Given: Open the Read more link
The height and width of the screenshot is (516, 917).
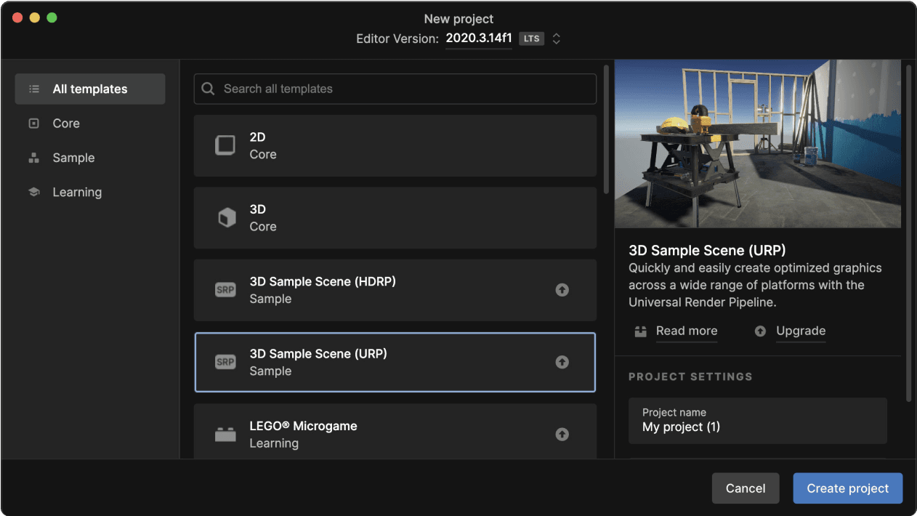Looking at the screenshot, I should pyautogui.click(x=686, y=331).
